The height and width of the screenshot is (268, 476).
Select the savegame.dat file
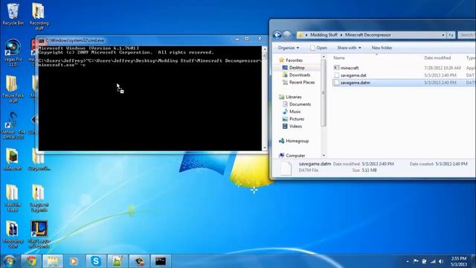353,75
